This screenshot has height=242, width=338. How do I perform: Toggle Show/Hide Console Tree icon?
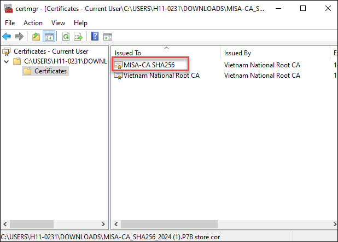49,36
